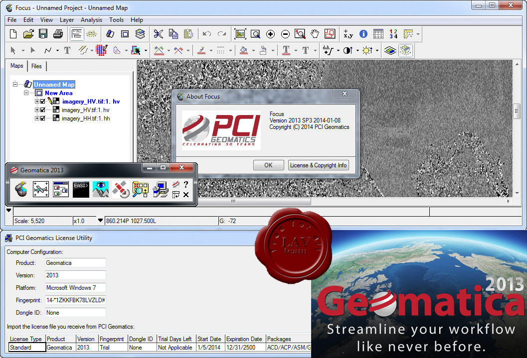Open the Edit menu

(x=28, y=20)
